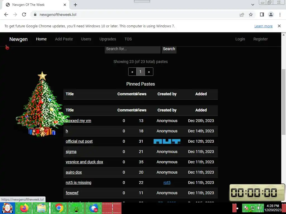Image resolution: width=286 pixels, height=214 pixels.
Task: Open the Upgrades page
Action: pos(108,39)
